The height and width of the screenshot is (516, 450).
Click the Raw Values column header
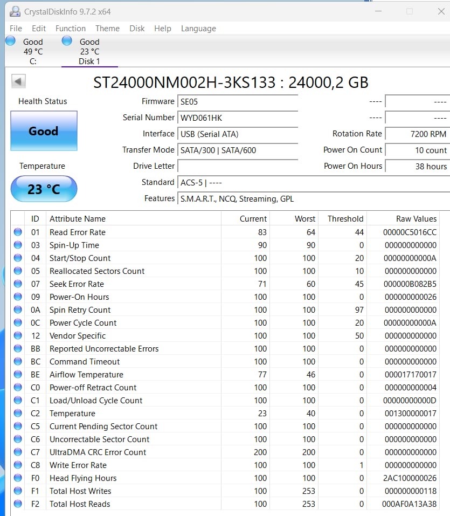pyautogui.click(x=403, y=219)
